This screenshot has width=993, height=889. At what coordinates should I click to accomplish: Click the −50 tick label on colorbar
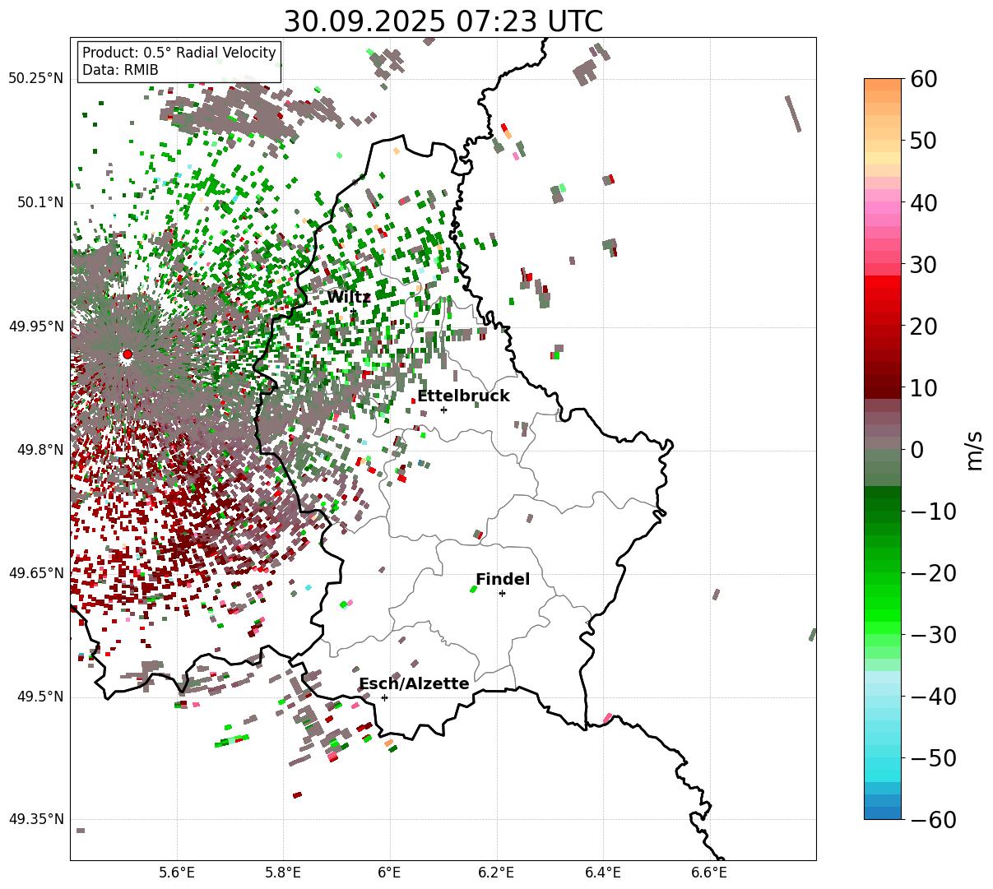[x=933, y=758]
